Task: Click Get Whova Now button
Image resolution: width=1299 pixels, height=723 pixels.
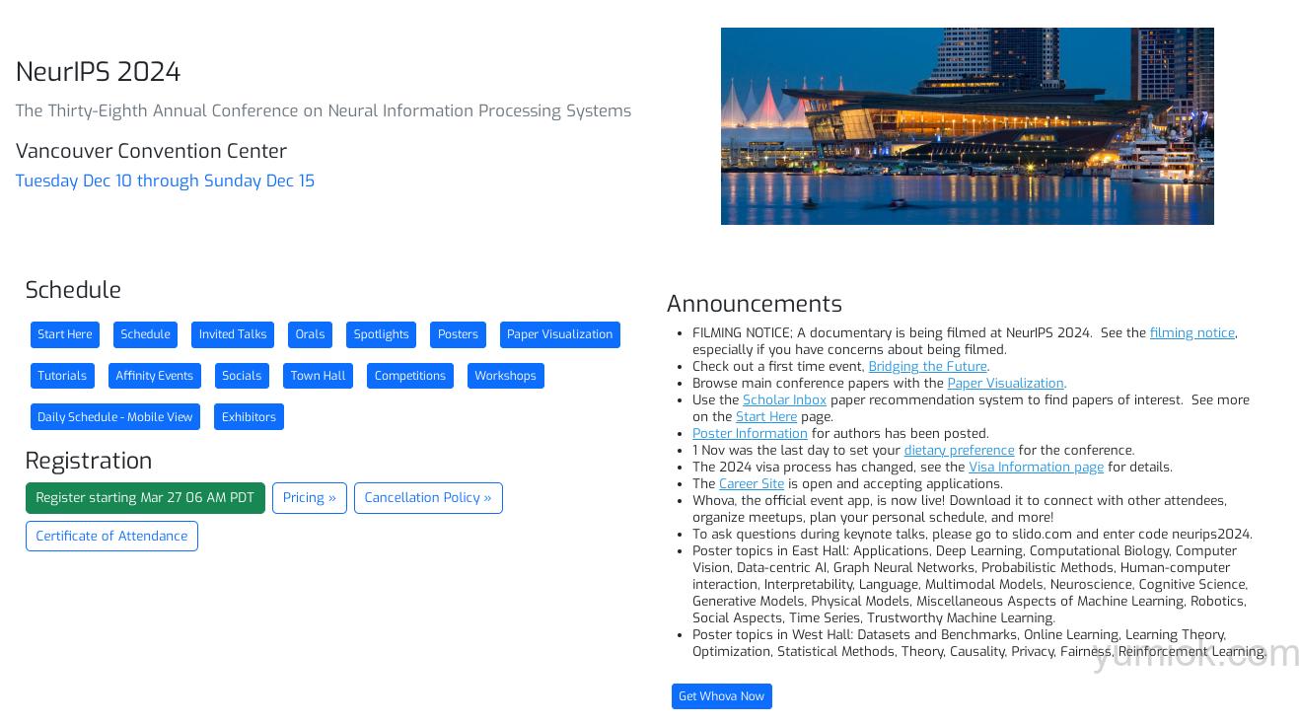Action: coord(722,696)
